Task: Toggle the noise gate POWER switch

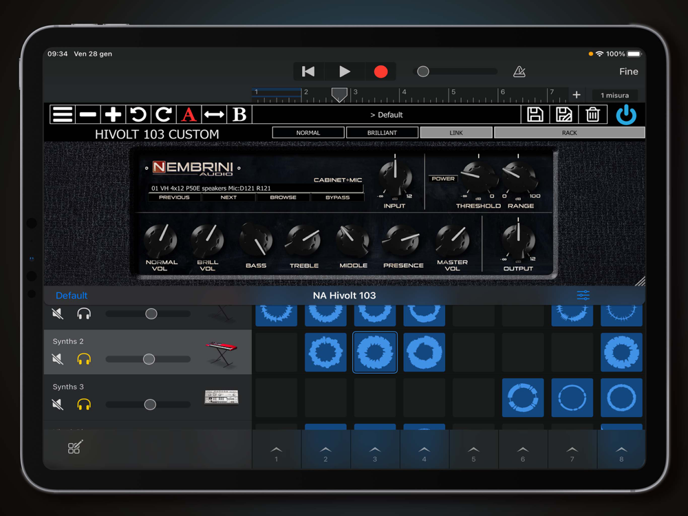Action: click(x=442, y=179)
